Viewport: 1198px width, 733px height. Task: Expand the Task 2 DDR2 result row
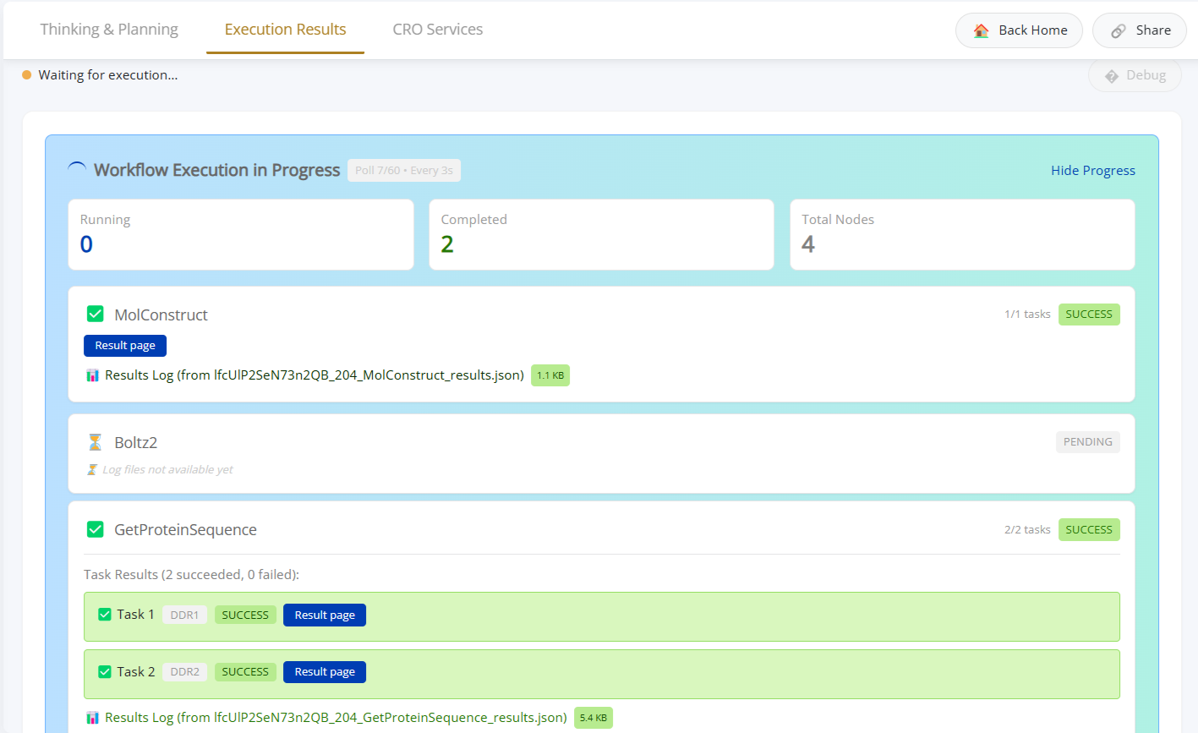(676, 673)
